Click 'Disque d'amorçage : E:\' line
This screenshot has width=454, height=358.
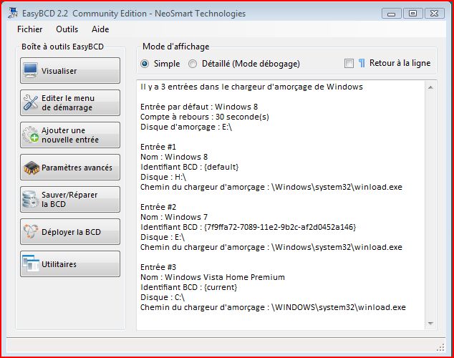tap(186, 127)
